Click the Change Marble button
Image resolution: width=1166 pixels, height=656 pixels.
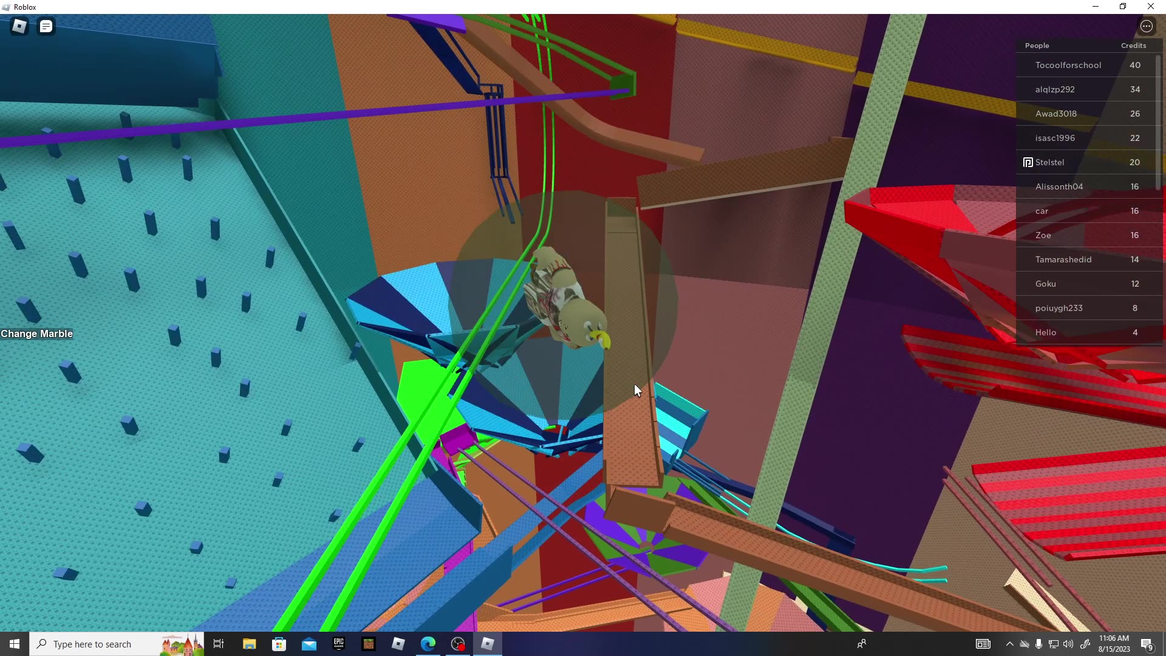[x=37, y=333]
